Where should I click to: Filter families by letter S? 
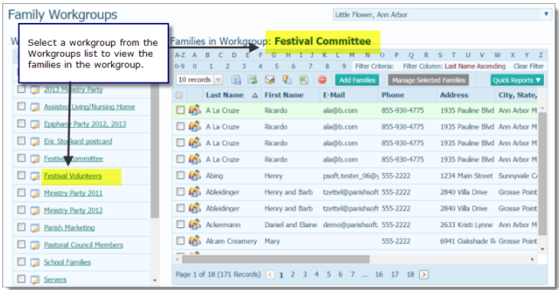[440, 55]
